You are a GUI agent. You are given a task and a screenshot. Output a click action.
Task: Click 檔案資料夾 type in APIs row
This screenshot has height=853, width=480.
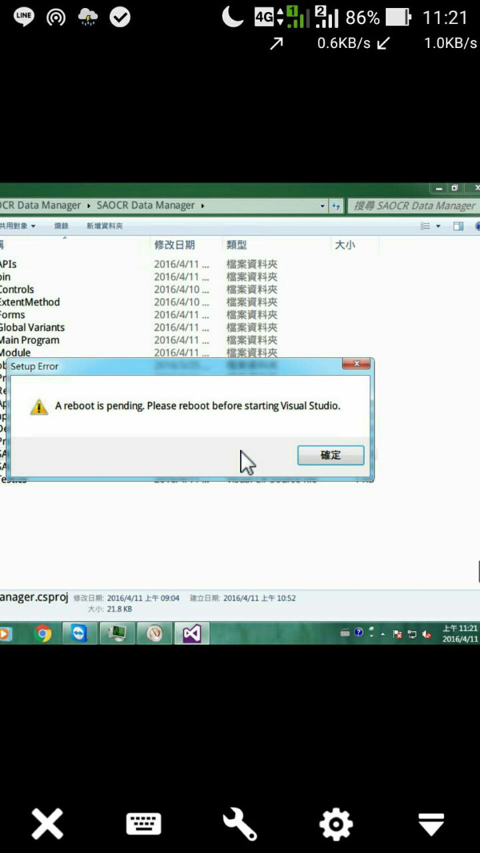(x=252, y=264)
